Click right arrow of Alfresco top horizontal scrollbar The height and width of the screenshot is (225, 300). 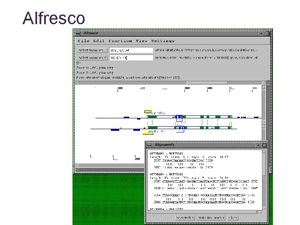point(264,82)
